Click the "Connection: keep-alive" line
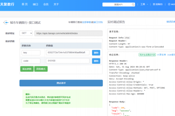 [x=122, y=76]
